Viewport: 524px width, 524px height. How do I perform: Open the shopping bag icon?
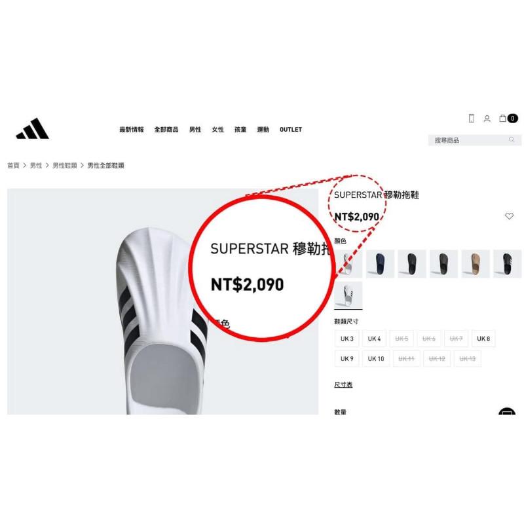[x=502, y=119]
